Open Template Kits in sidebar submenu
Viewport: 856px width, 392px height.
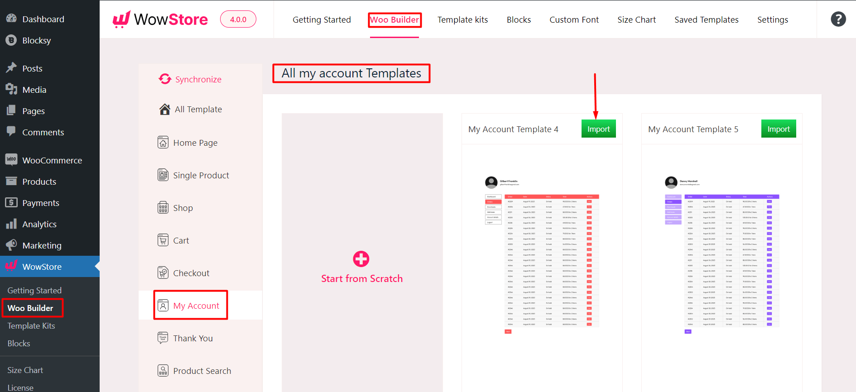point(31,325)
